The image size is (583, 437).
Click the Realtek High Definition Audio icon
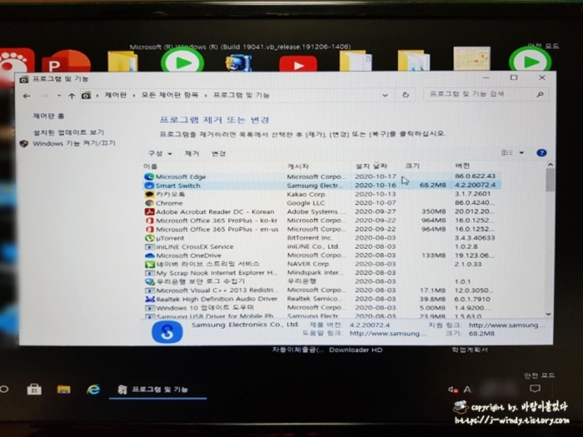[x=149, y=299]
